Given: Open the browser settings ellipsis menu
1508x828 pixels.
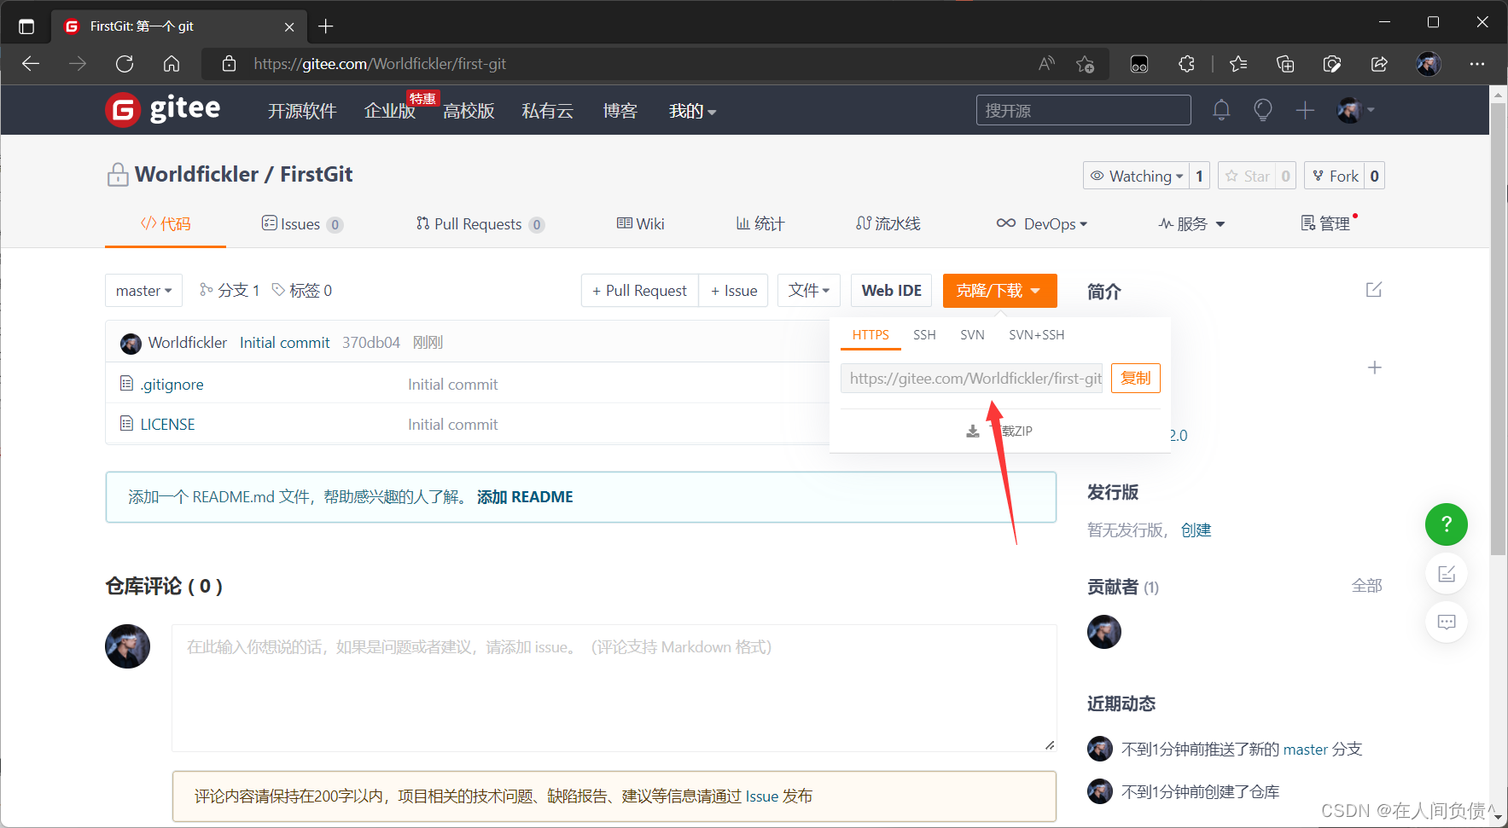Looking at the screenshot, I should [1477, 64].
